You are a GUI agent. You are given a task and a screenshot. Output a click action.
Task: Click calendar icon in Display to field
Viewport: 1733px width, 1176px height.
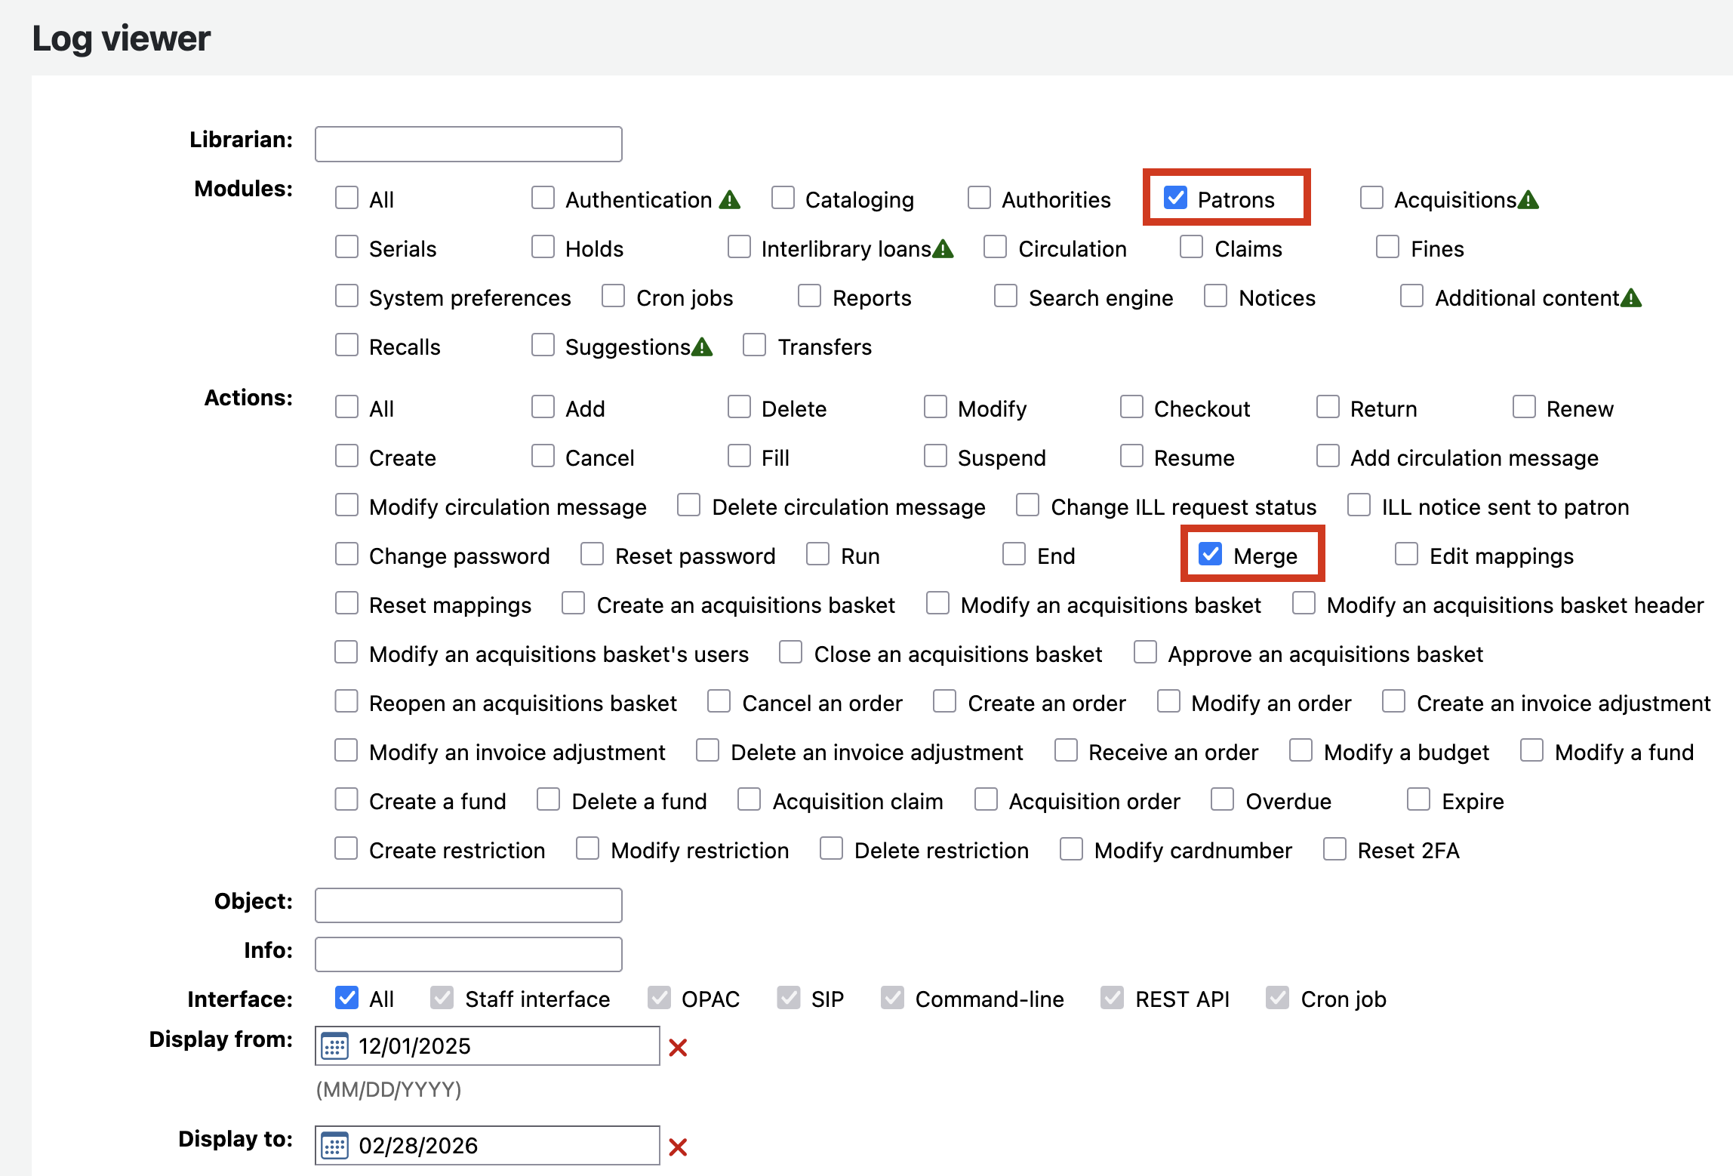(334, 1146)
